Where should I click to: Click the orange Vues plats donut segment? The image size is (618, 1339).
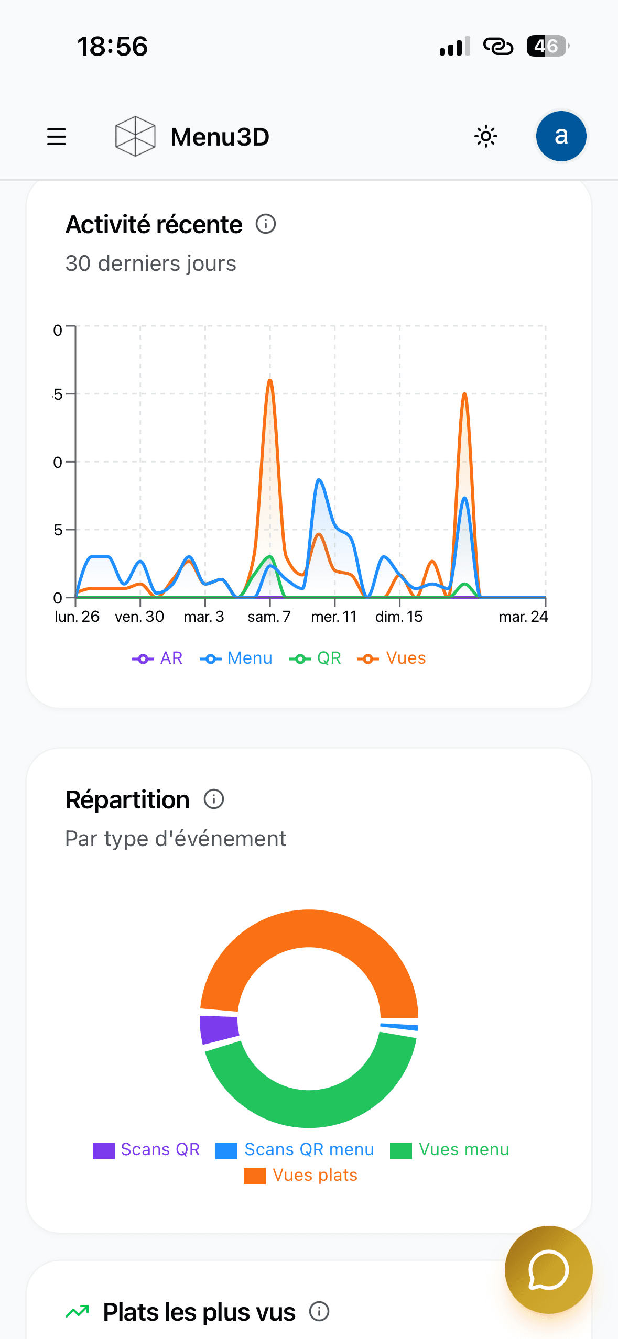(x=309, y=928)
